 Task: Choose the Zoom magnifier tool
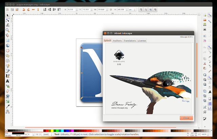coord(7,30)
